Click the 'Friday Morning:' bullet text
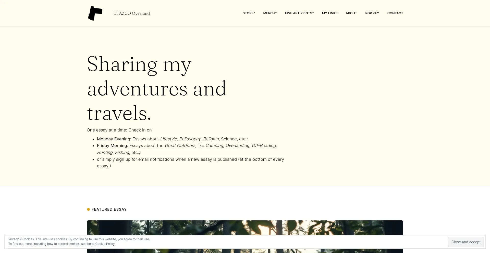This screenshot has height=253, width=490. [113, 145]
